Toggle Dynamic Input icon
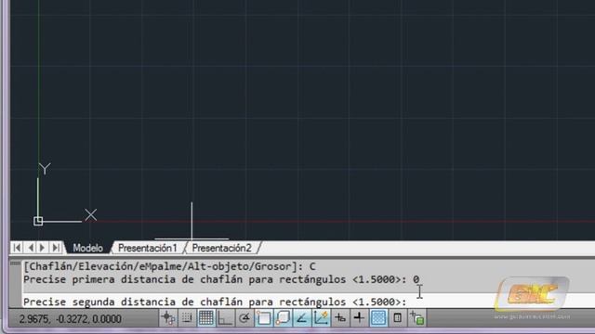 340,317
